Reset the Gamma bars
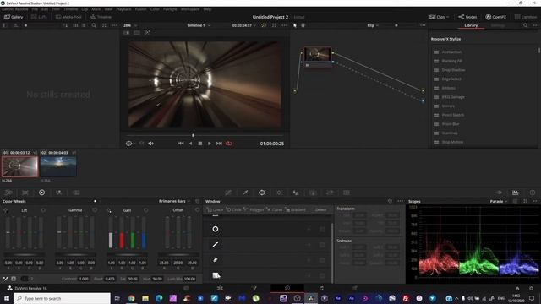The width and height of the screenshot is (541, 304). coord(95,210)
